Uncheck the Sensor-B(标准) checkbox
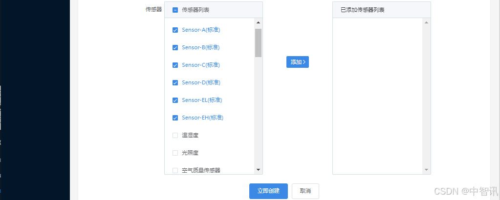Viewport: 500px width, 200px height. [175, 47]
